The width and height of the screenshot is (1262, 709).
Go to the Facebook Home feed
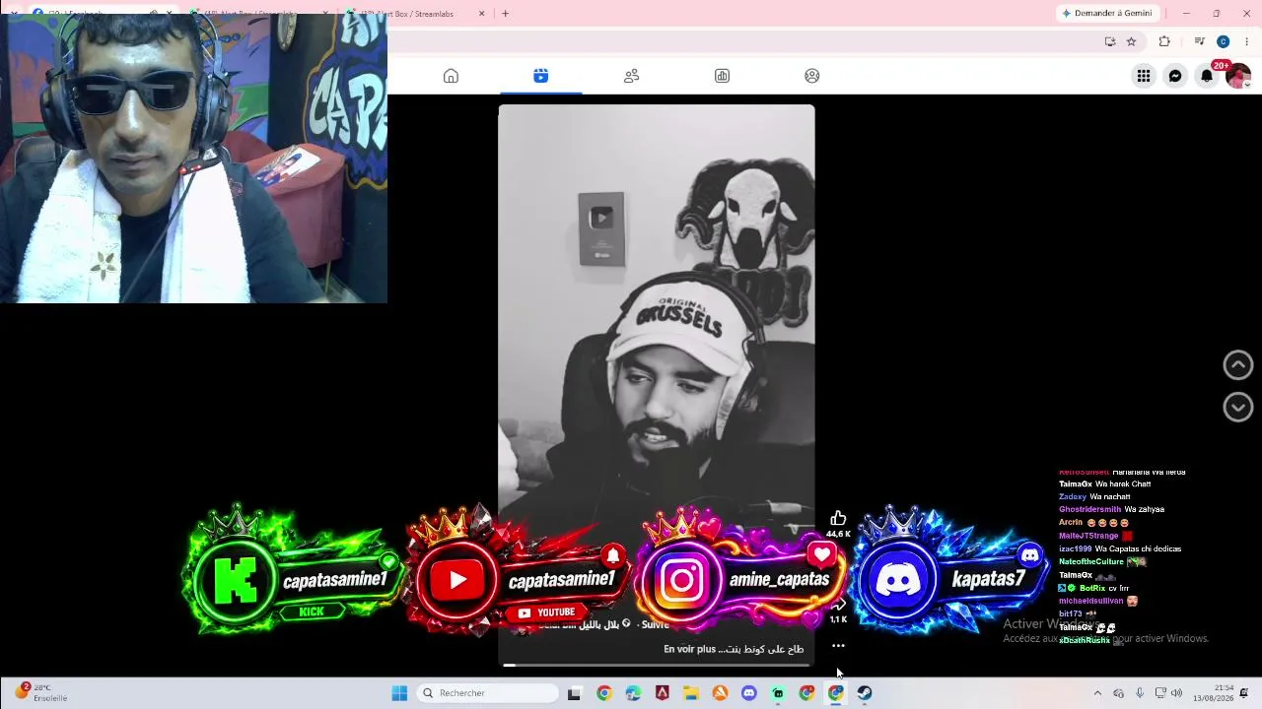pyautogui.click(x=451, y=76)
